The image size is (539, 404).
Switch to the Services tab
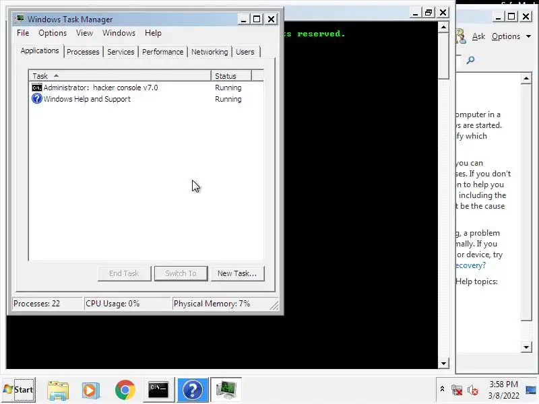pos(121,52)
